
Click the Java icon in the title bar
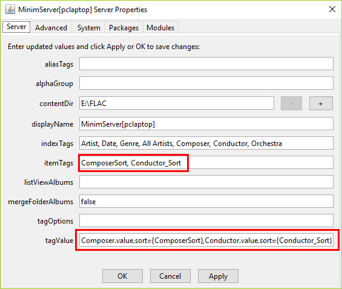[10, 9]
